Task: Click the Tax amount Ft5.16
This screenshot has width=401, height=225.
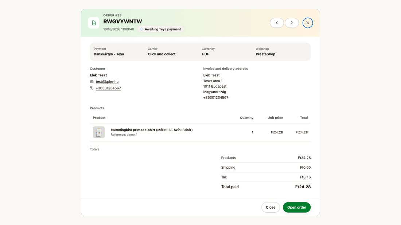Action: point(305,177)
